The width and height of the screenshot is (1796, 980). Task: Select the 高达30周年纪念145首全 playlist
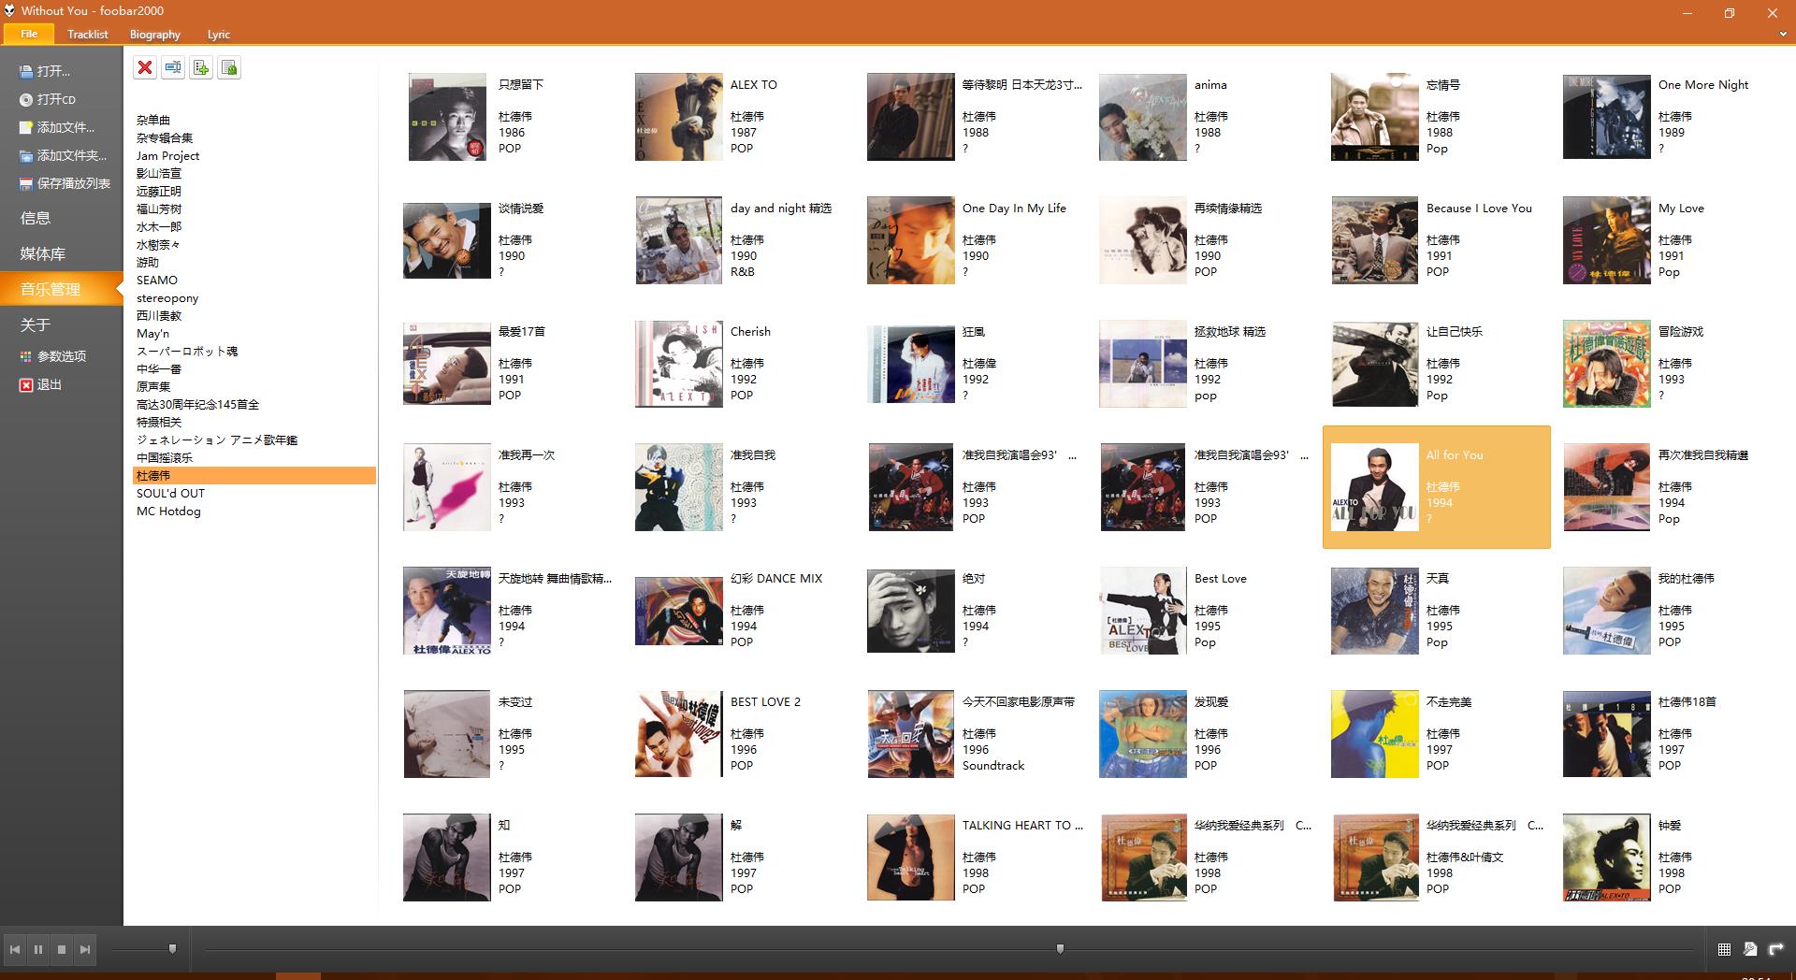197,404
